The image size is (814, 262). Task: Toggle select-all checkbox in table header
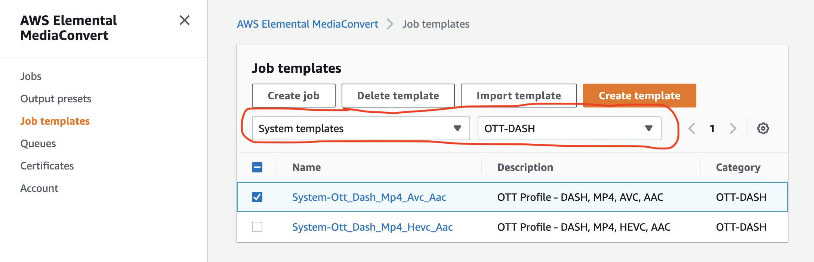[x=257, y=167]
